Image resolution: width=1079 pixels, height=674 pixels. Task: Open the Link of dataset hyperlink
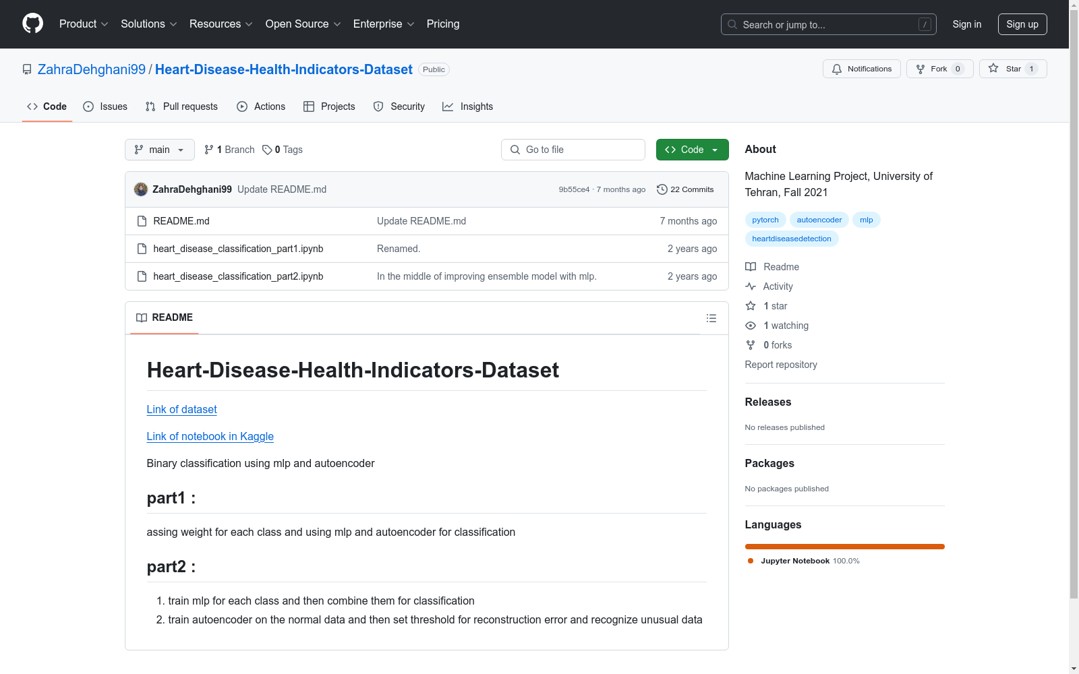(x=182, y=409)
